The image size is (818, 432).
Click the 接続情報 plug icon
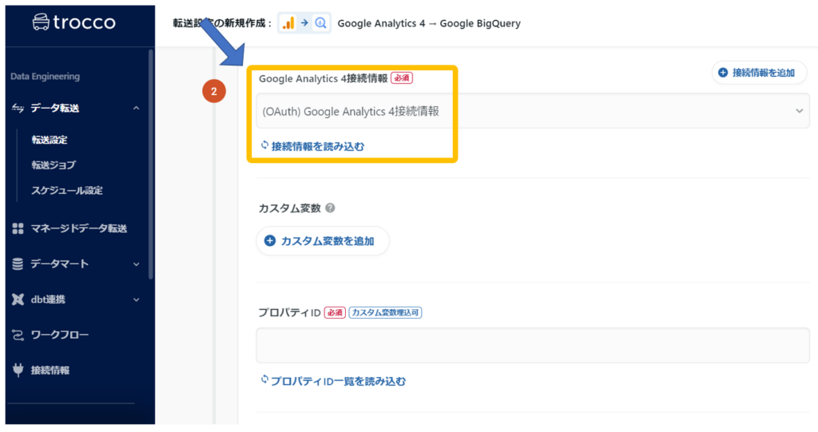(x=18, y=371)
